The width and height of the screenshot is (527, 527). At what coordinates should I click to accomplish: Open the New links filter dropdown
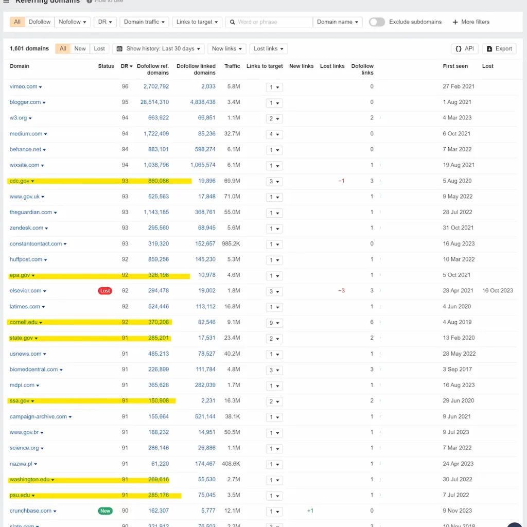pos(227,49)
